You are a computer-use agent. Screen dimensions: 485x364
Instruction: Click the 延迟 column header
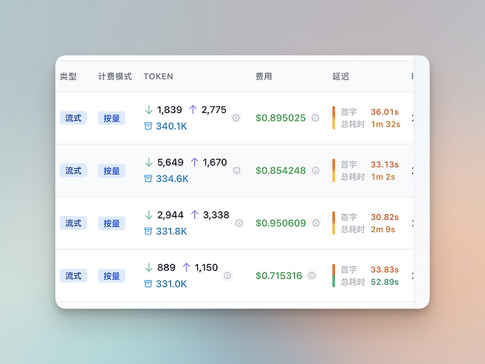click(x=341, y=76)
